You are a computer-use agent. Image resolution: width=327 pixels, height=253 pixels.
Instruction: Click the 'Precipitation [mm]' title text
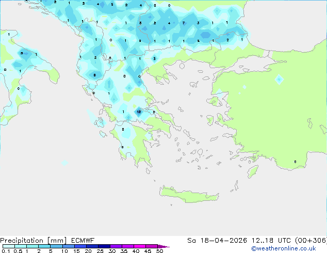coord(34,241)
